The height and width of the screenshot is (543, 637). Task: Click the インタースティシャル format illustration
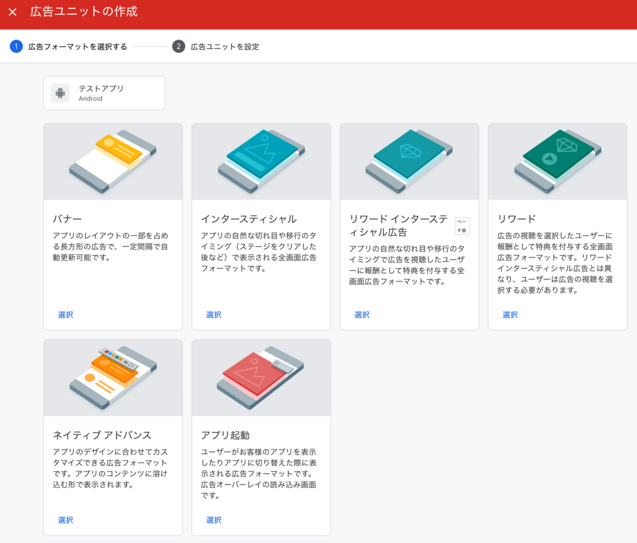pyautogui.click(x=261, y=161)
